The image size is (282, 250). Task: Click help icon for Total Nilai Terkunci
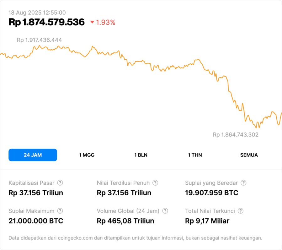pos(241,211)
